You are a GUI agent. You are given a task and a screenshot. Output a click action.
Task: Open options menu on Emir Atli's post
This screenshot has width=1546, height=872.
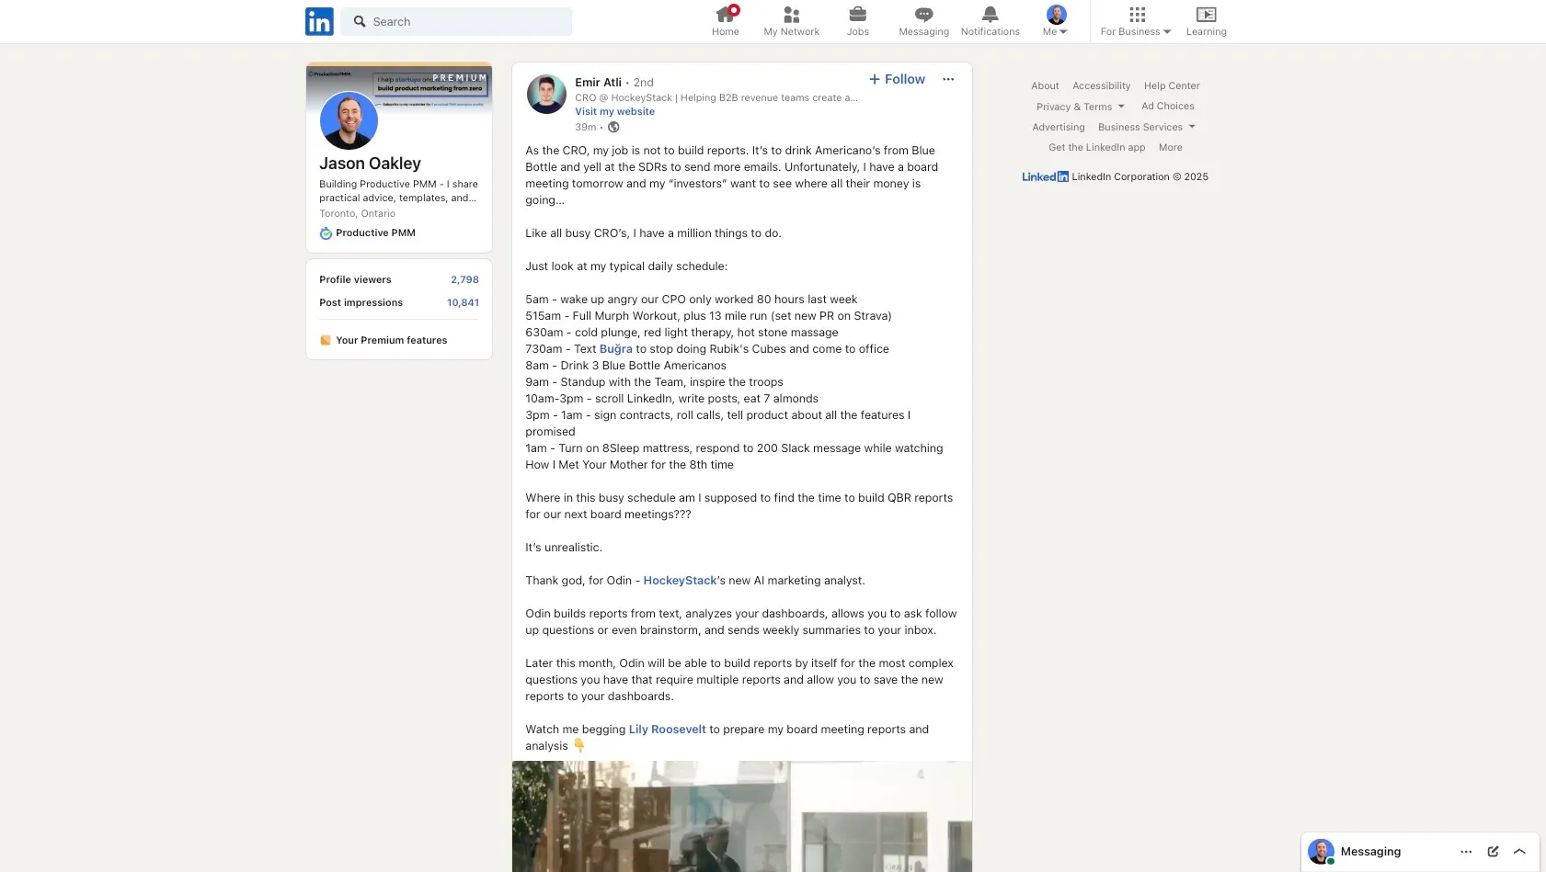tap(948, 79)
